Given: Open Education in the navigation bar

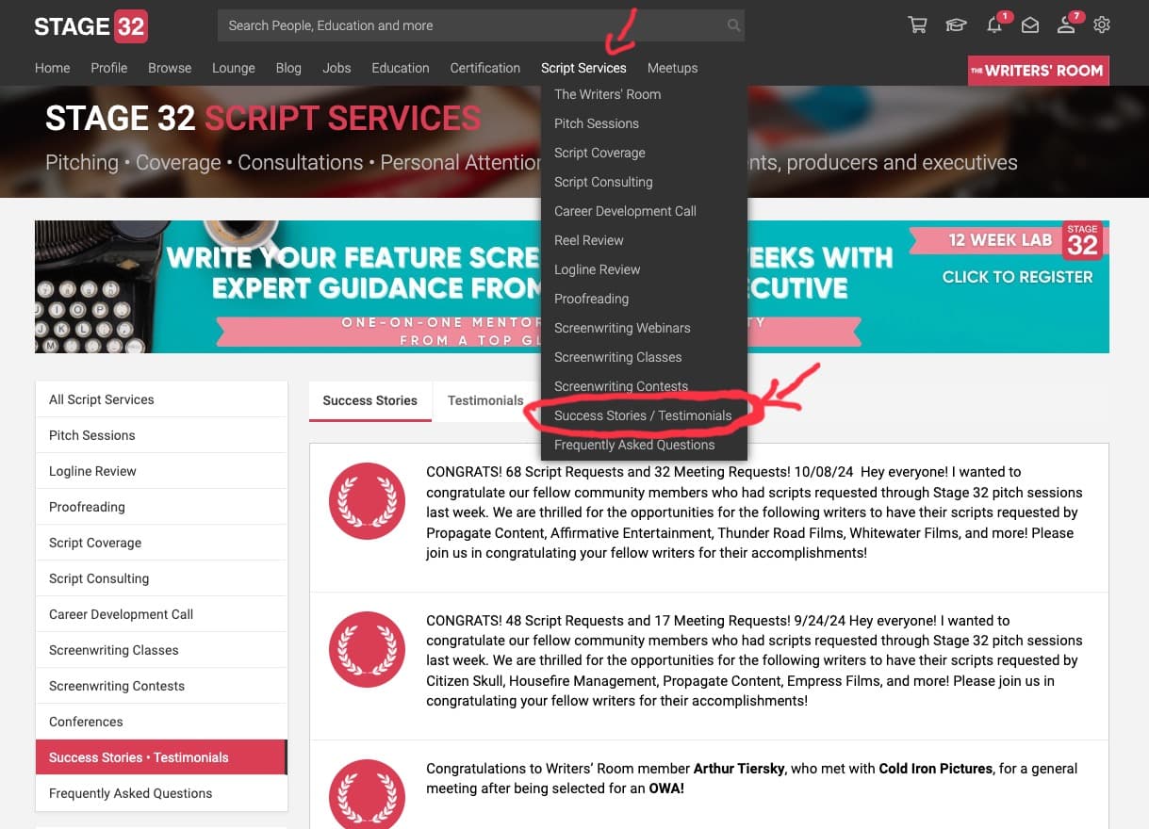Looking at the screenshot, I should [x=401, y=68].
